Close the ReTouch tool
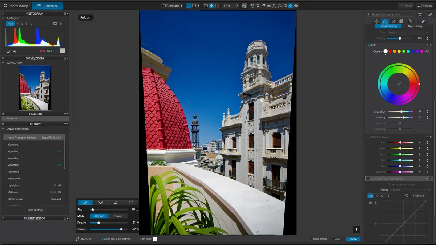436x245 pixels. 353,239
